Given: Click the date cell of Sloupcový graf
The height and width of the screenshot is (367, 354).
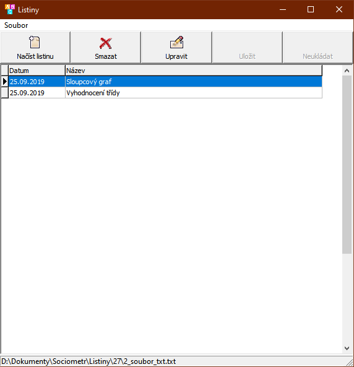Looking at the screenshot, I should coord(37,82).
